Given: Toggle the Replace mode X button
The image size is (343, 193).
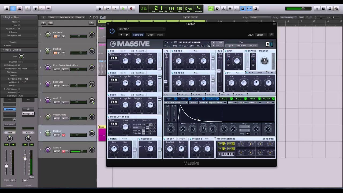Looking at the screenshot, I should pos(217,9).
